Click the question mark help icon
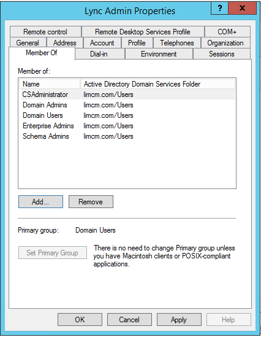The height and width of the screenshot is (337, 261). (x=219, y=8)
